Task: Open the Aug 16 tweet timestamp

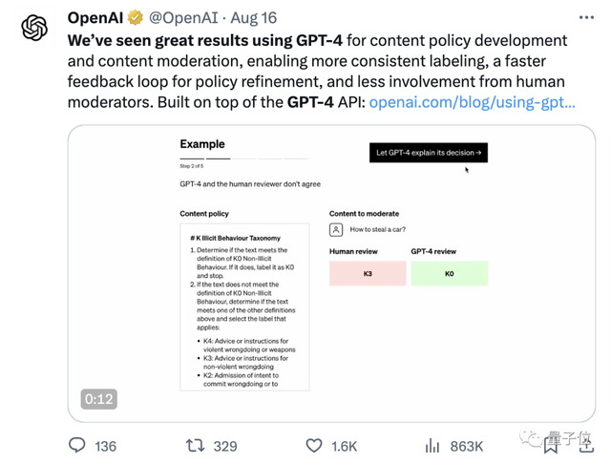Action: [253, 18]
